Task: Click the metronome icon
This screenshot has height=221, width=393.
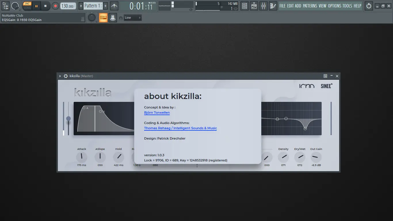Action: click(x=114, y=6)
